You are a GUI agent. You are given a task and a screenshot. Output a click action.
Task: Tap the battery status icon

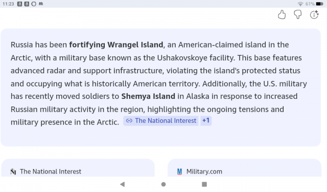point(319,4)
